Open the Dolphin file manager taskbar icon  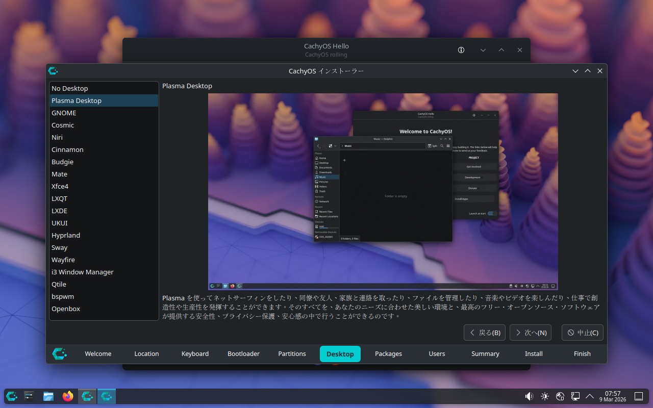48,396
